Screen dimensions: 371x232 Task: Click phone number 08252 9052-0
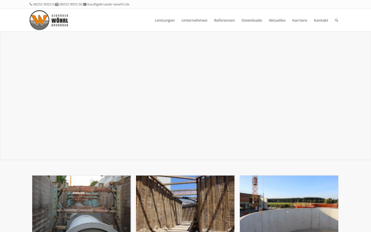click(43, 4)
